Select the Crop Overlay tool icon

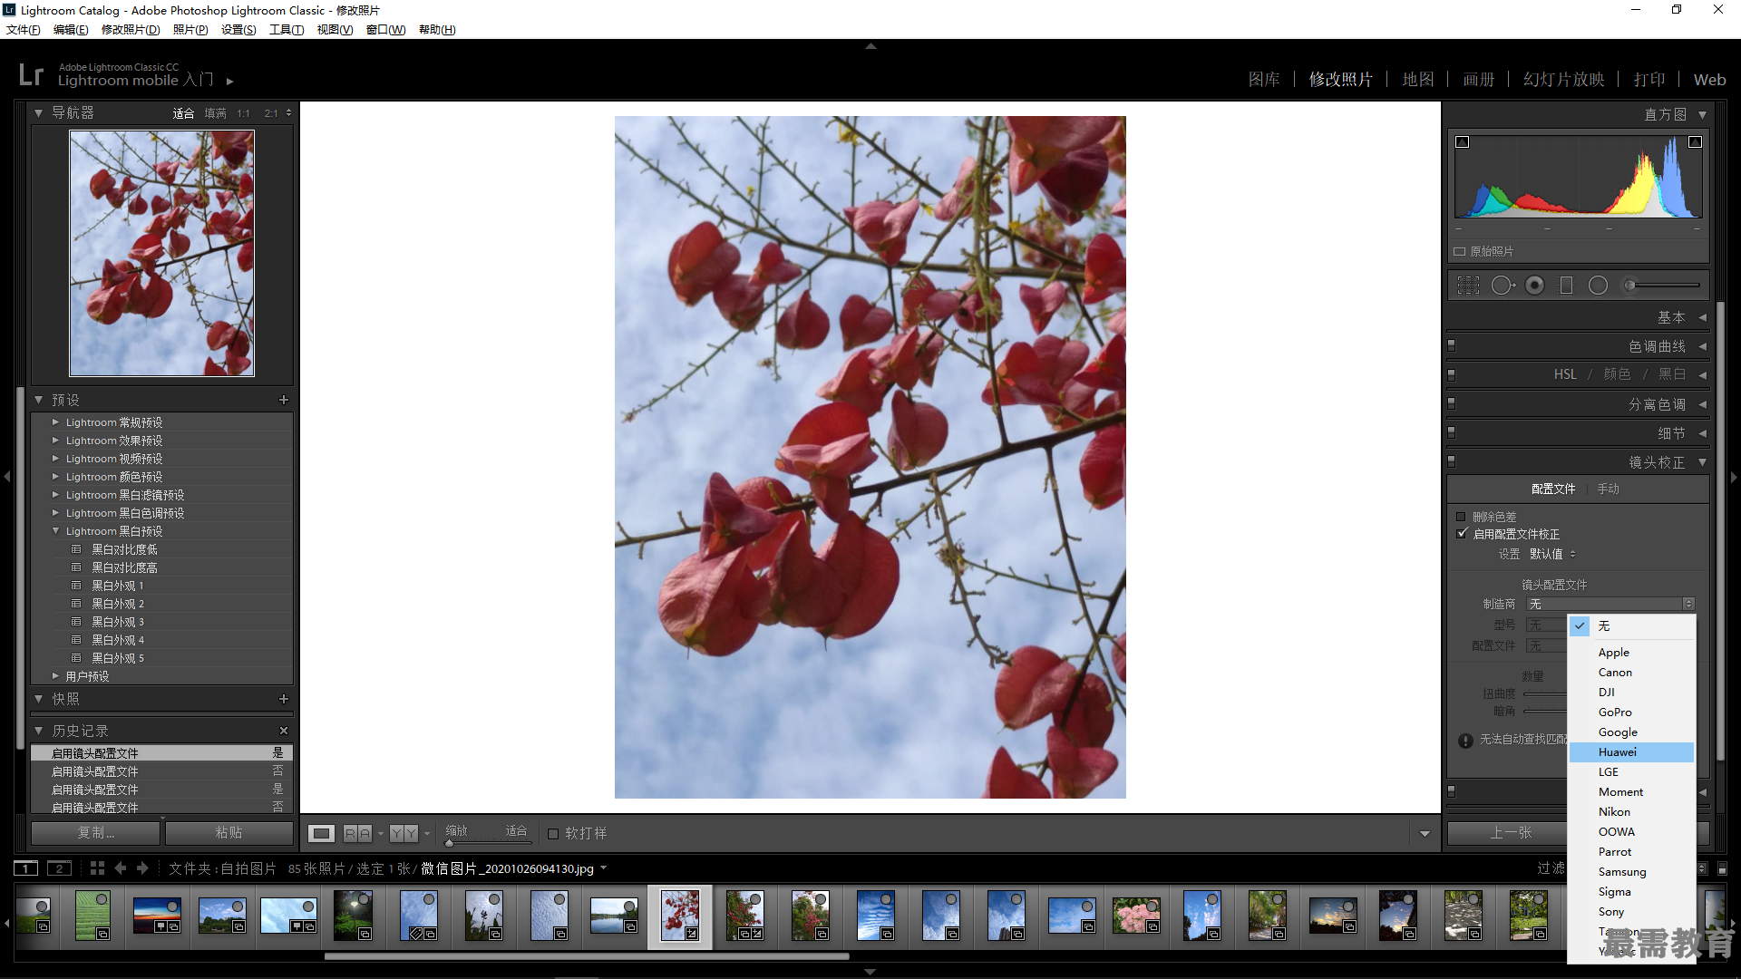(x=1468, y=286)
